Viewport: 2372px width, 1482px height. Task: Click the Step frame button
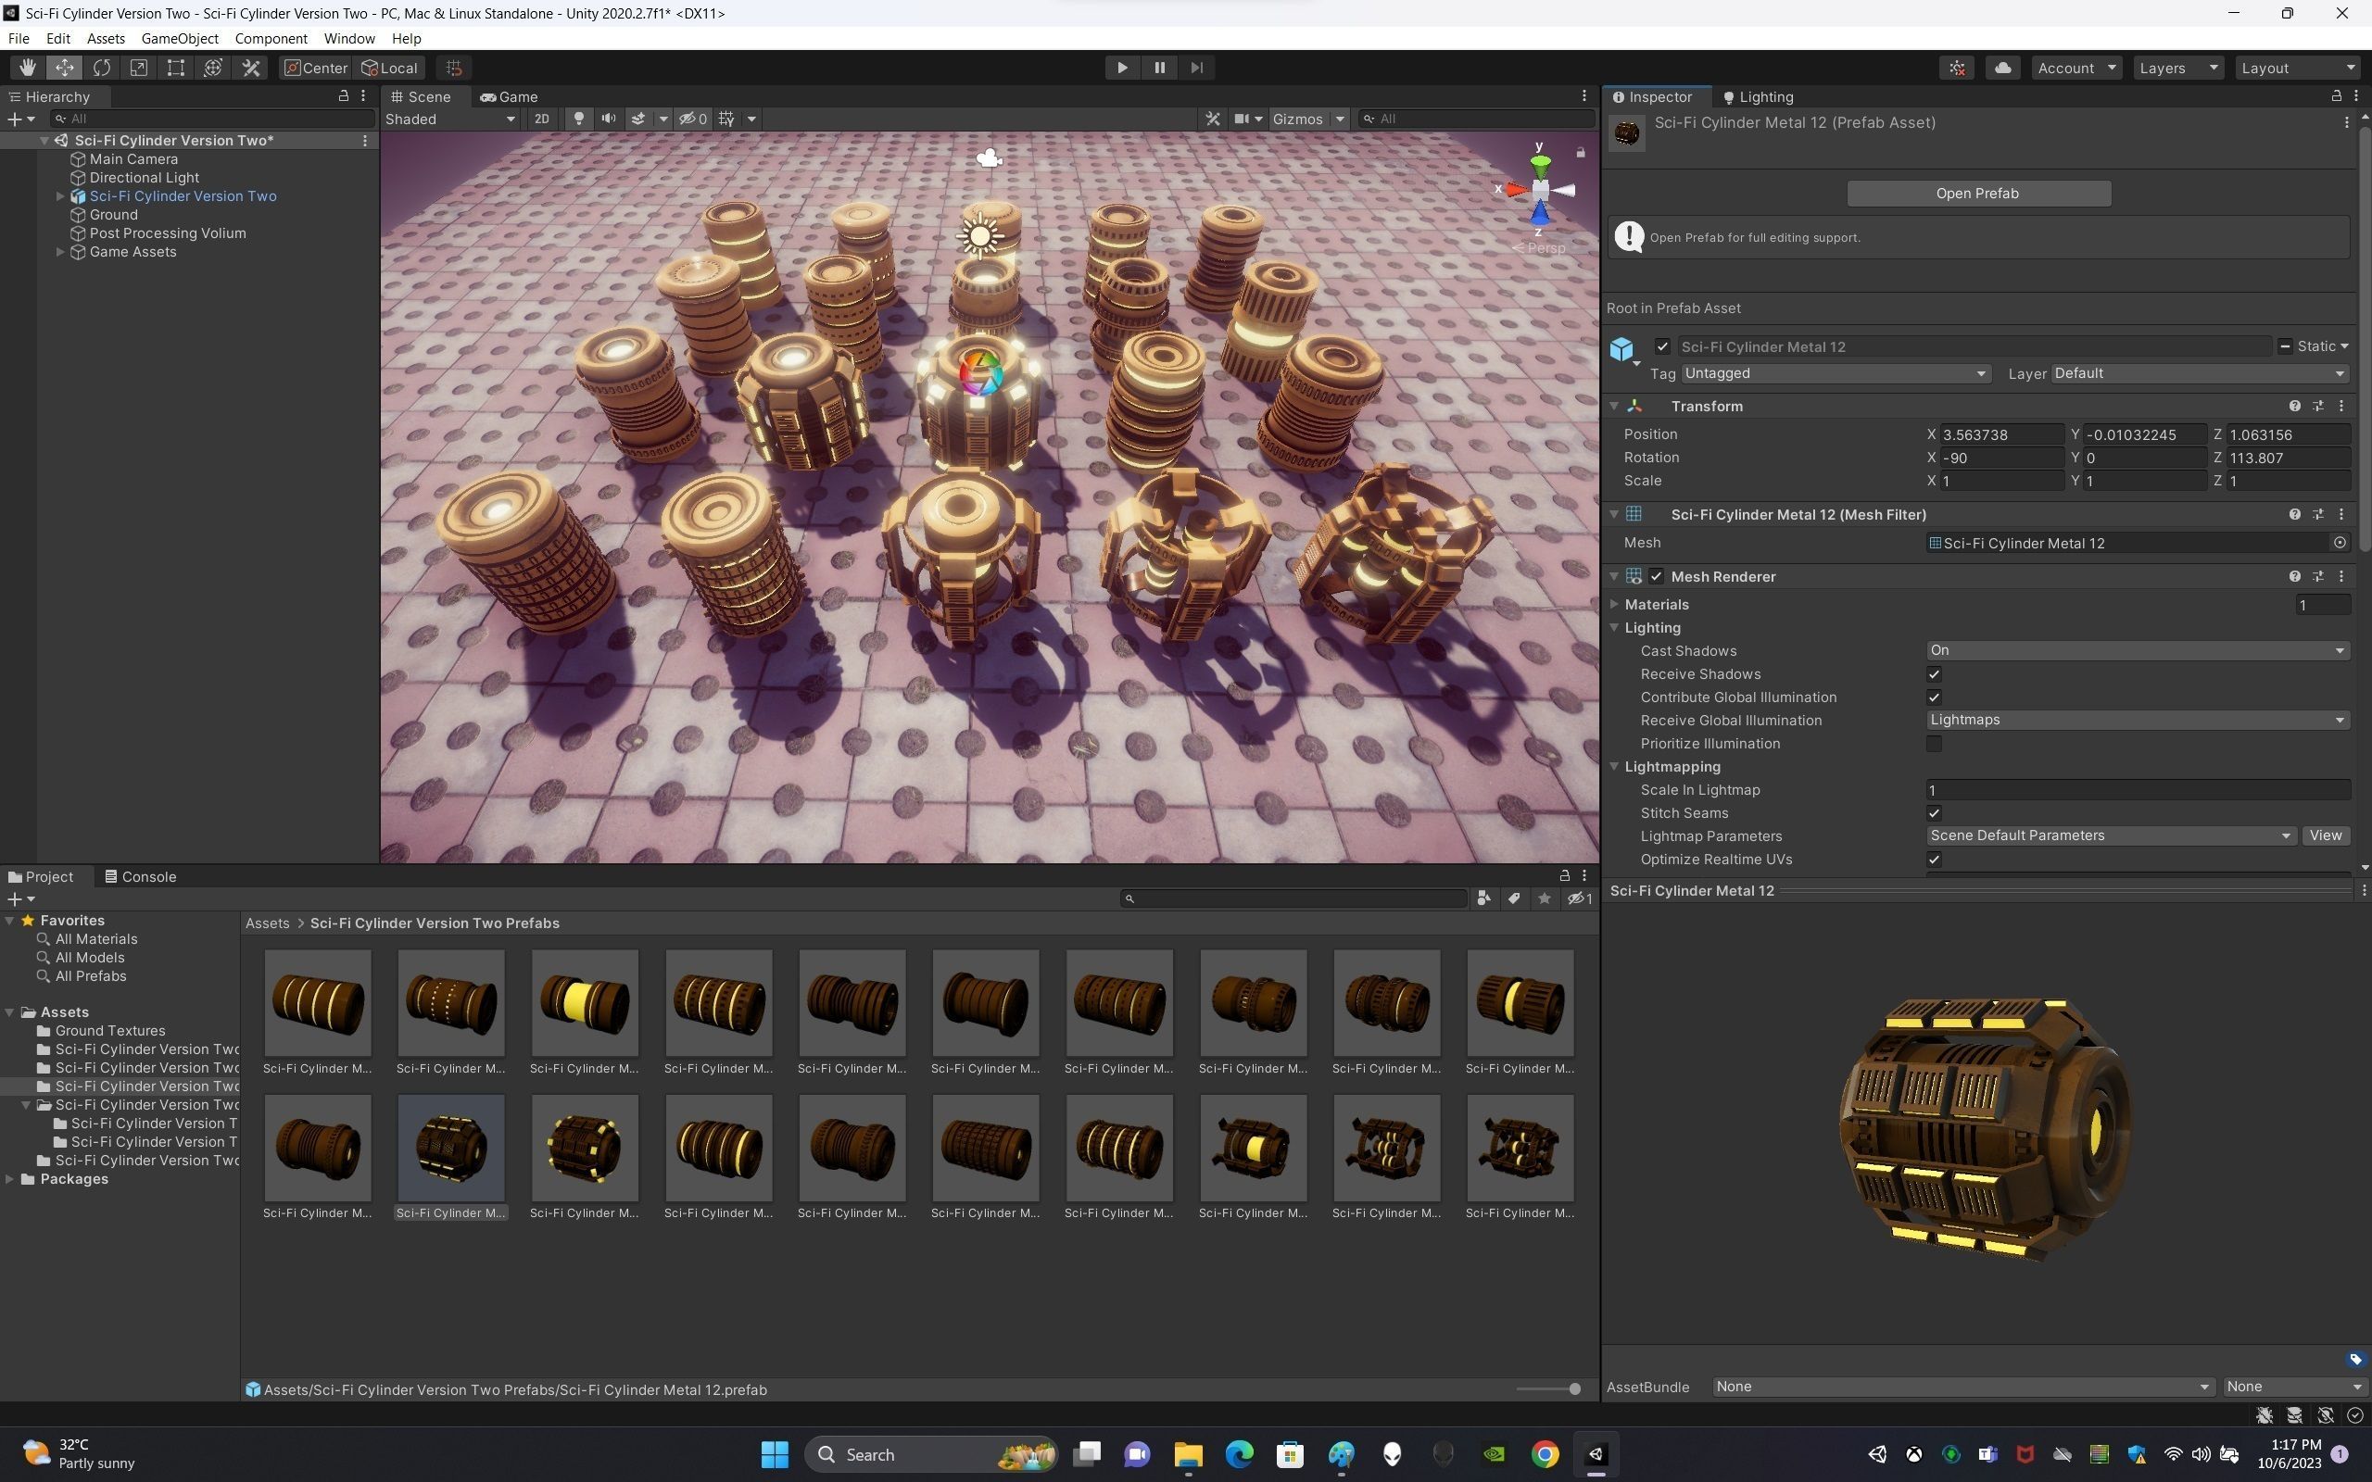pyautogui.click(x=1196, y=68)
